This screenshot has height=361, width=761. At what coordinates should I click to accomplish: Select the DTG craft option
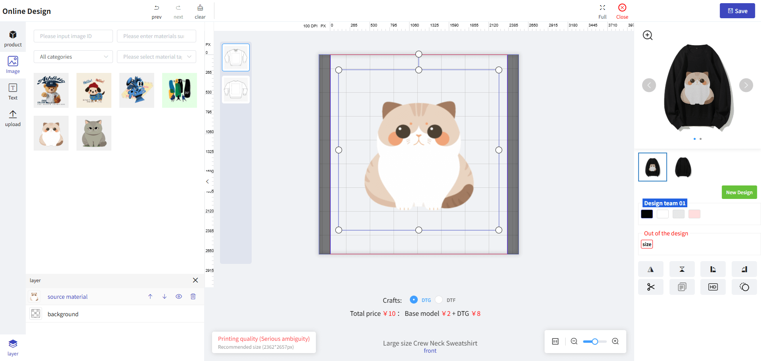(414, 300)
